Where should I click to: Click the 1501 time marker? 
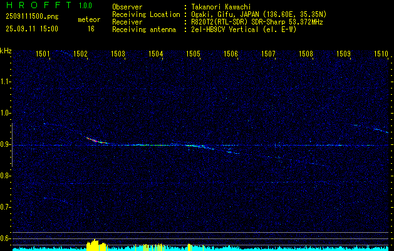pyautogui.click(x=43, y=53)
